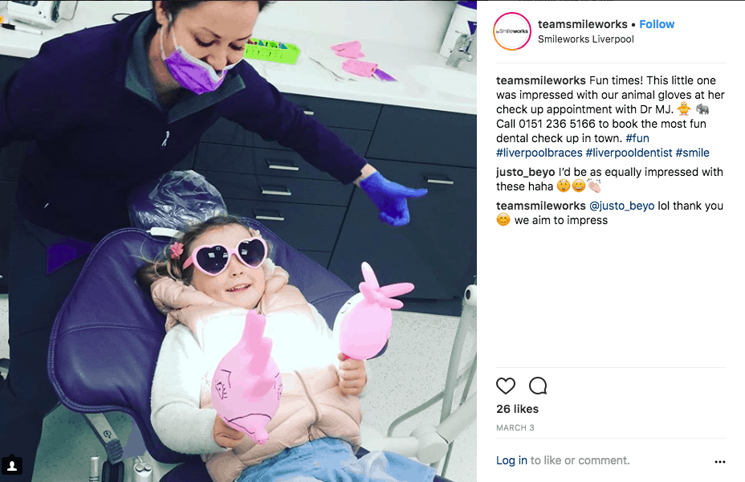Click the comment speech bubble icon
The width and height of the screenshot is (745, 482).
click(x=538, y=386)
